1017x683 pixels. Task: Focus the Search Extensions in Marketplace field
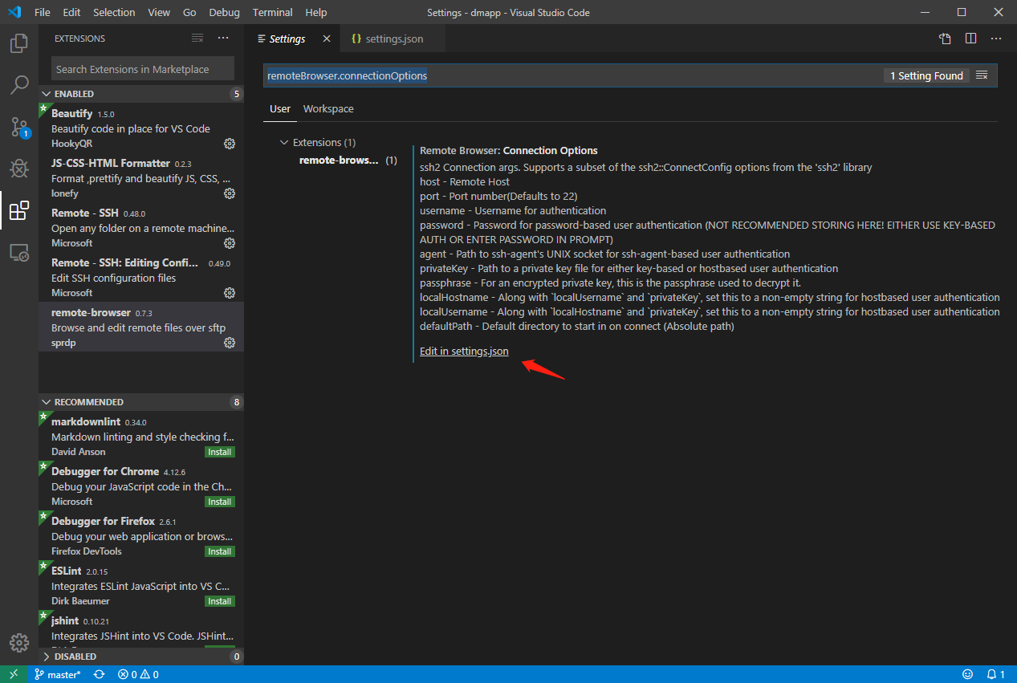tap(143, 69)
